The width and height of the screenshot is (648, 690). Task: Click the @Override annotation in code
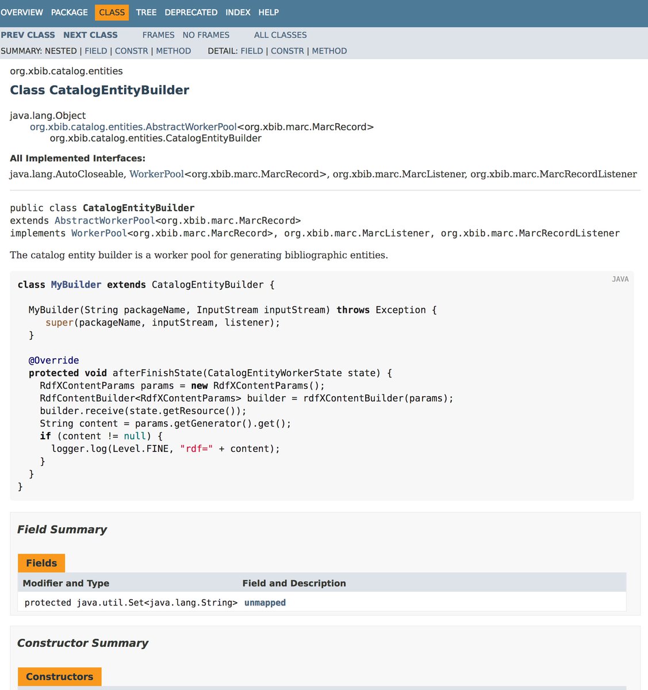coord(54,361)
